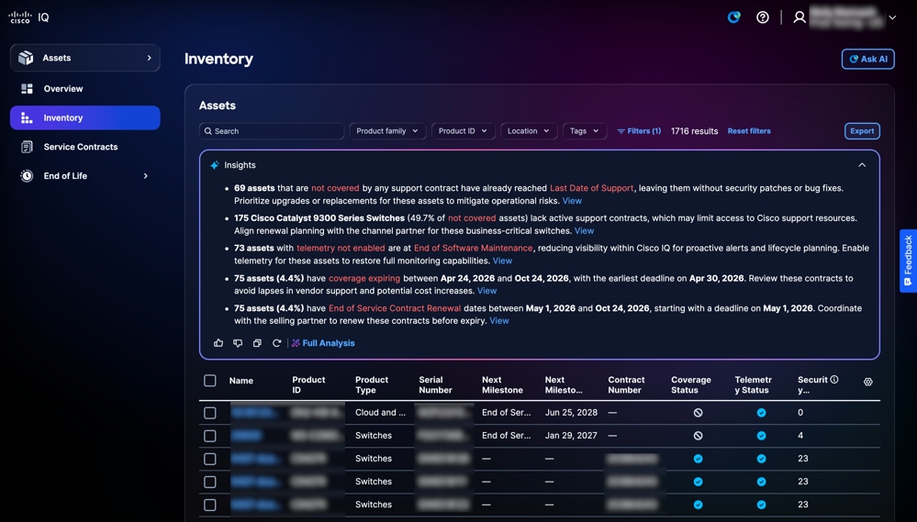
Task: Expand the user account dropdown chevron
Action: [x=892, y=17]
